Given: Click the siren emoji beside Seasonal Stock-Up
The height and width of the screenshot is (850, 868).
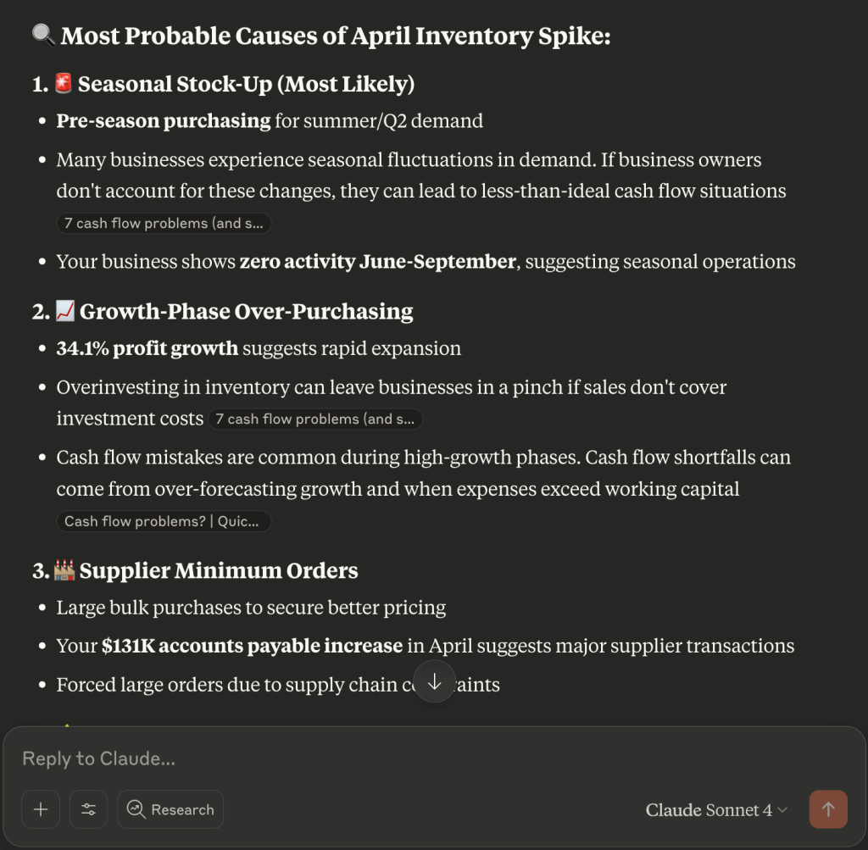Looking at the screenshot, I should pos(64,84).
